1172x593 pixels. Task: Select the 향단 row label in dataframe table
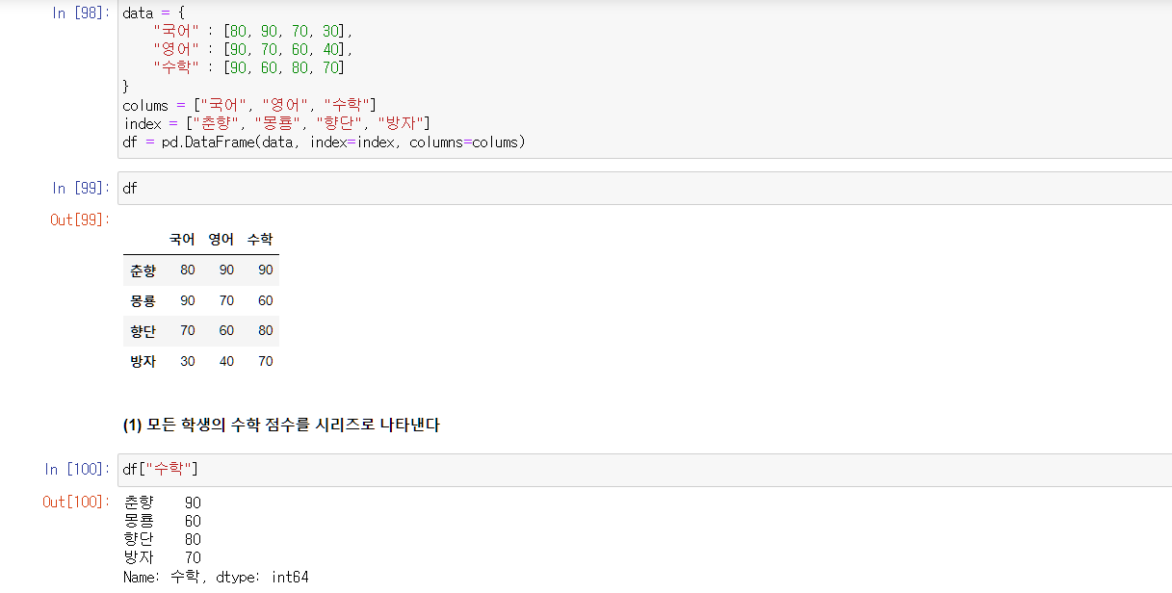click(143, 331)
